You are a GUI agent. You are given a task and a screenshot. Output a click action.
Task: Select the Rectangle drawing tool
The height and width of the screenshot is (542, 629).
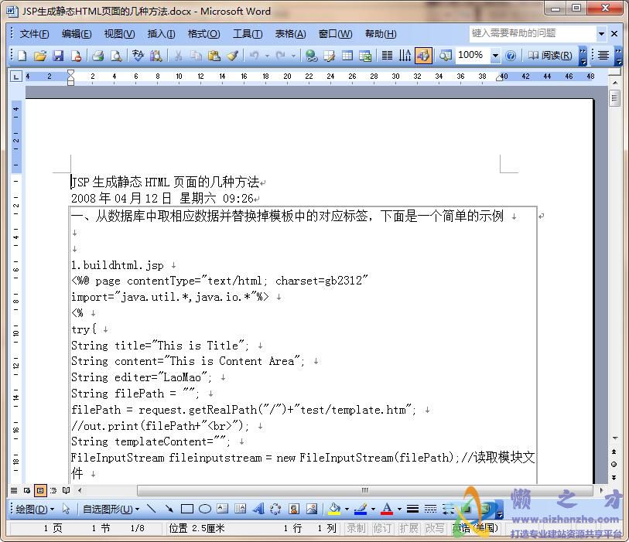coord(187,509)
